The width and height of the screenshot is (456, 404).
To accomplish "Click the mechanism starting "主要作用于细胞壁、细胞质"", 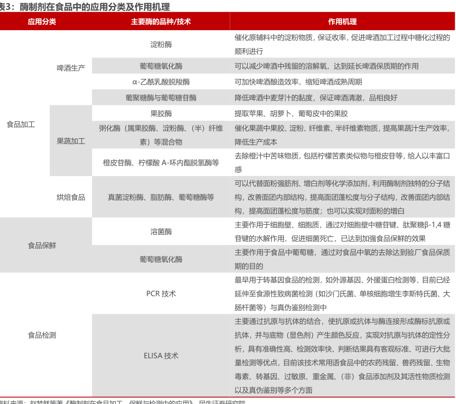I will pyautogui.click(x=343, y=231).
